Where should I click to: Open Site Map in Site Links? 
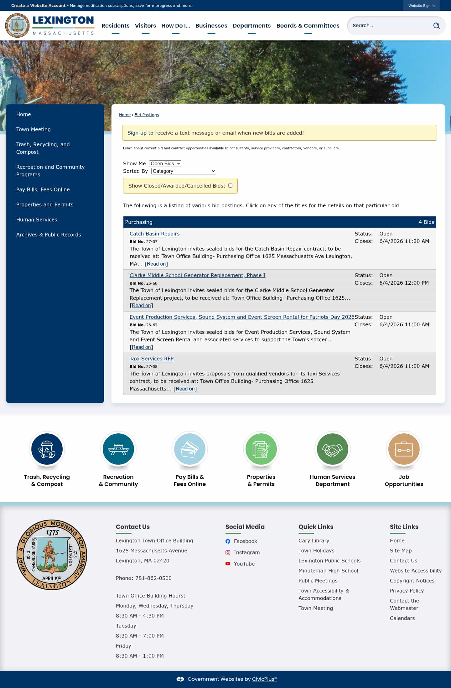(401, 551)
